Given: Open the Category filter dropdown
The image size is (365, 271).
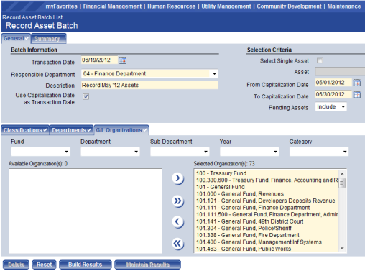Looking at the screenshot, I should 345,152.
